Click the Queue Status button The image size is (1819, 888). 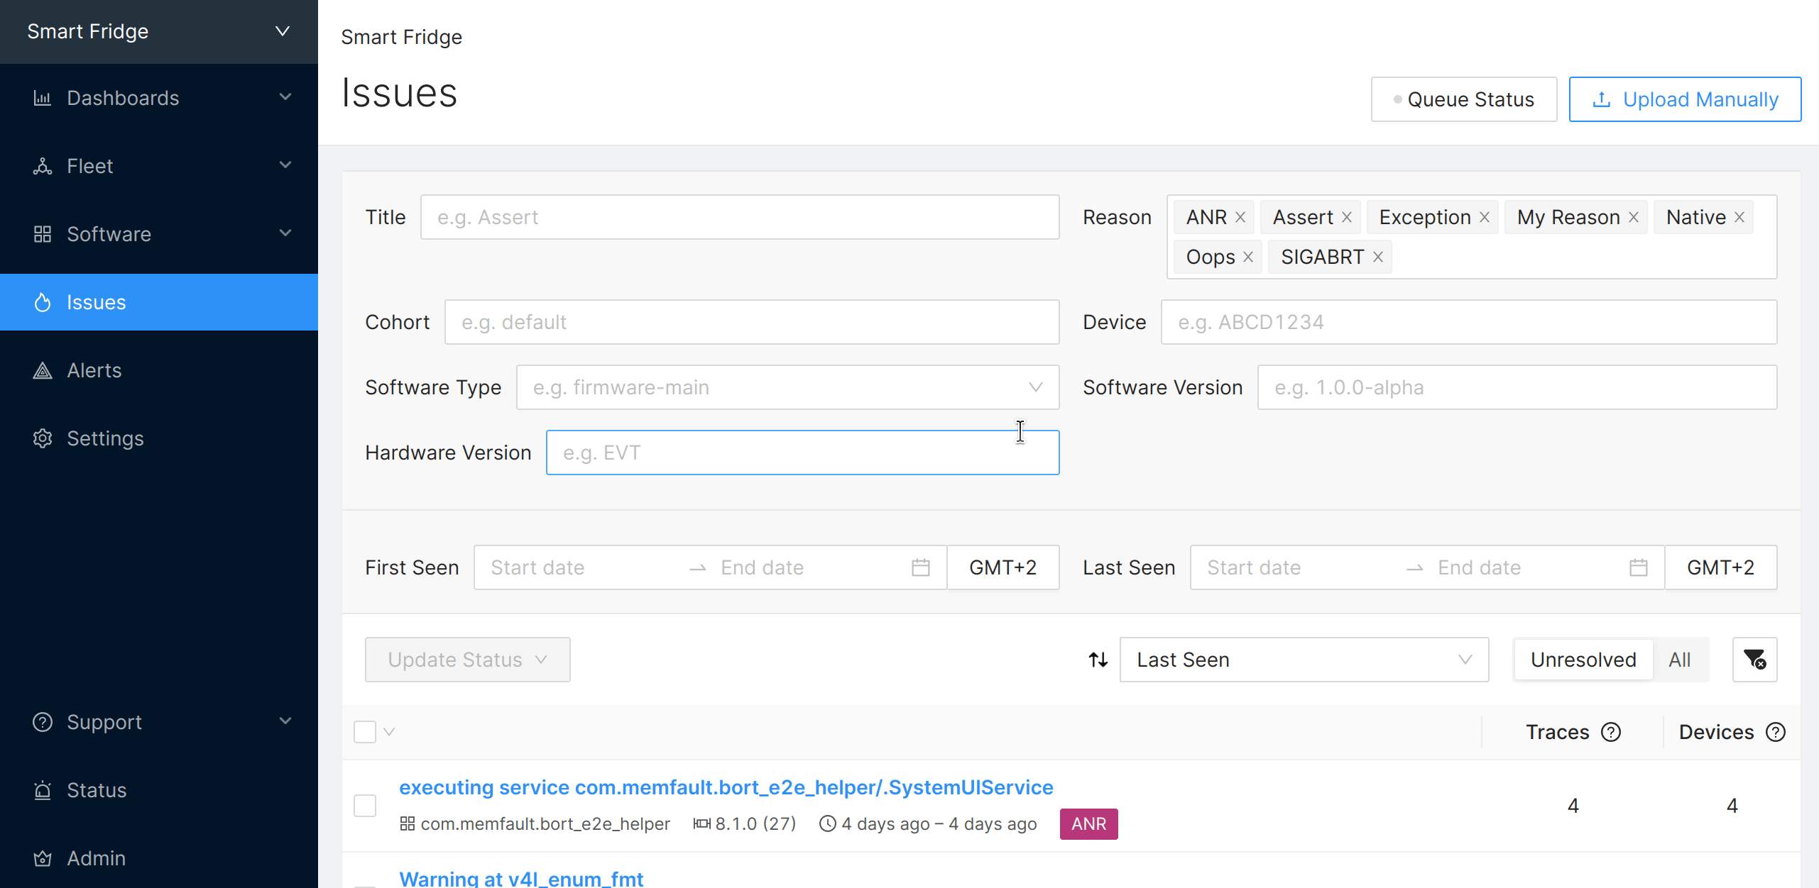pyautogui.click(x=1463, y=99)
